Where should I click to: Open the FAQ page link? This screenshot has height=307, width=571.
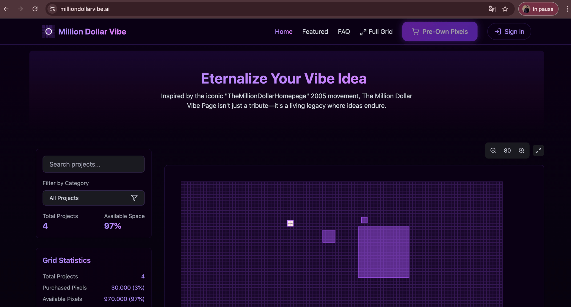344,32
